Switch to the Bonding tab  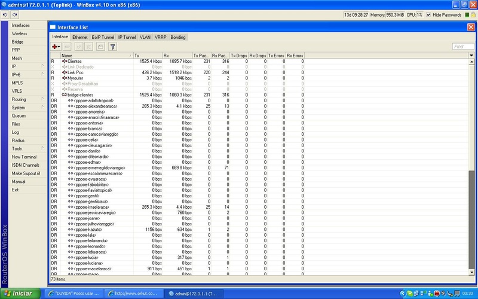click(178, 37)
